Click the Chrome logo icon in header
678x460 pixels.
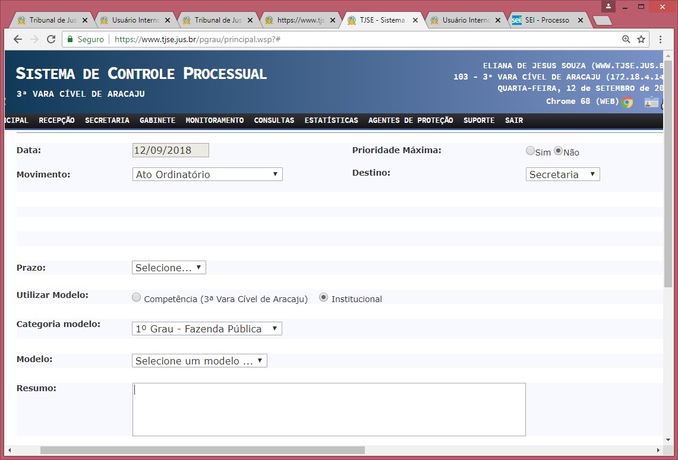click(627, 102)
